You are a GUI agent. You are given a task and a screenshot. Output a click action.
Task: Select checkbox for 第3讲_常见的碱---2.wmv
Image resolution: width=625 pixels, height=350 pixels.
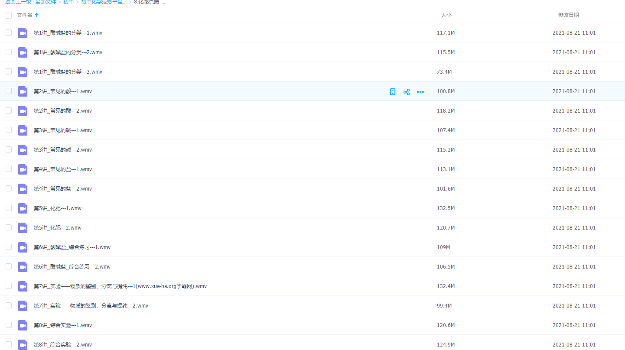(9, 149)
